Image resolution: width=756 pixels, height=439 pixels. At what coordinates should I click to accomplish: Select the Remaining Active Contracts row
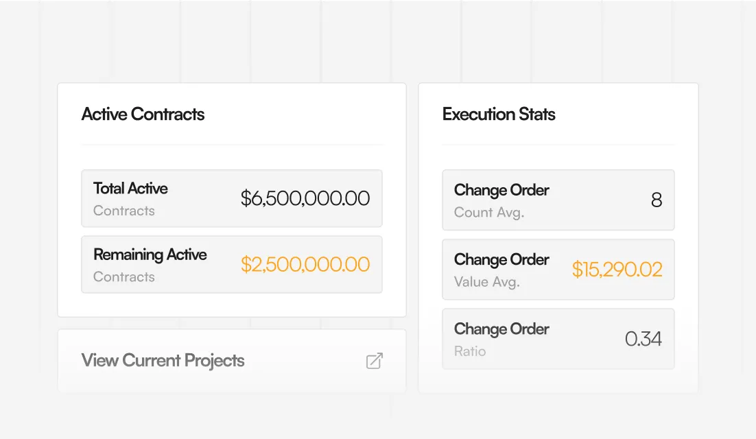coord(232,264)
